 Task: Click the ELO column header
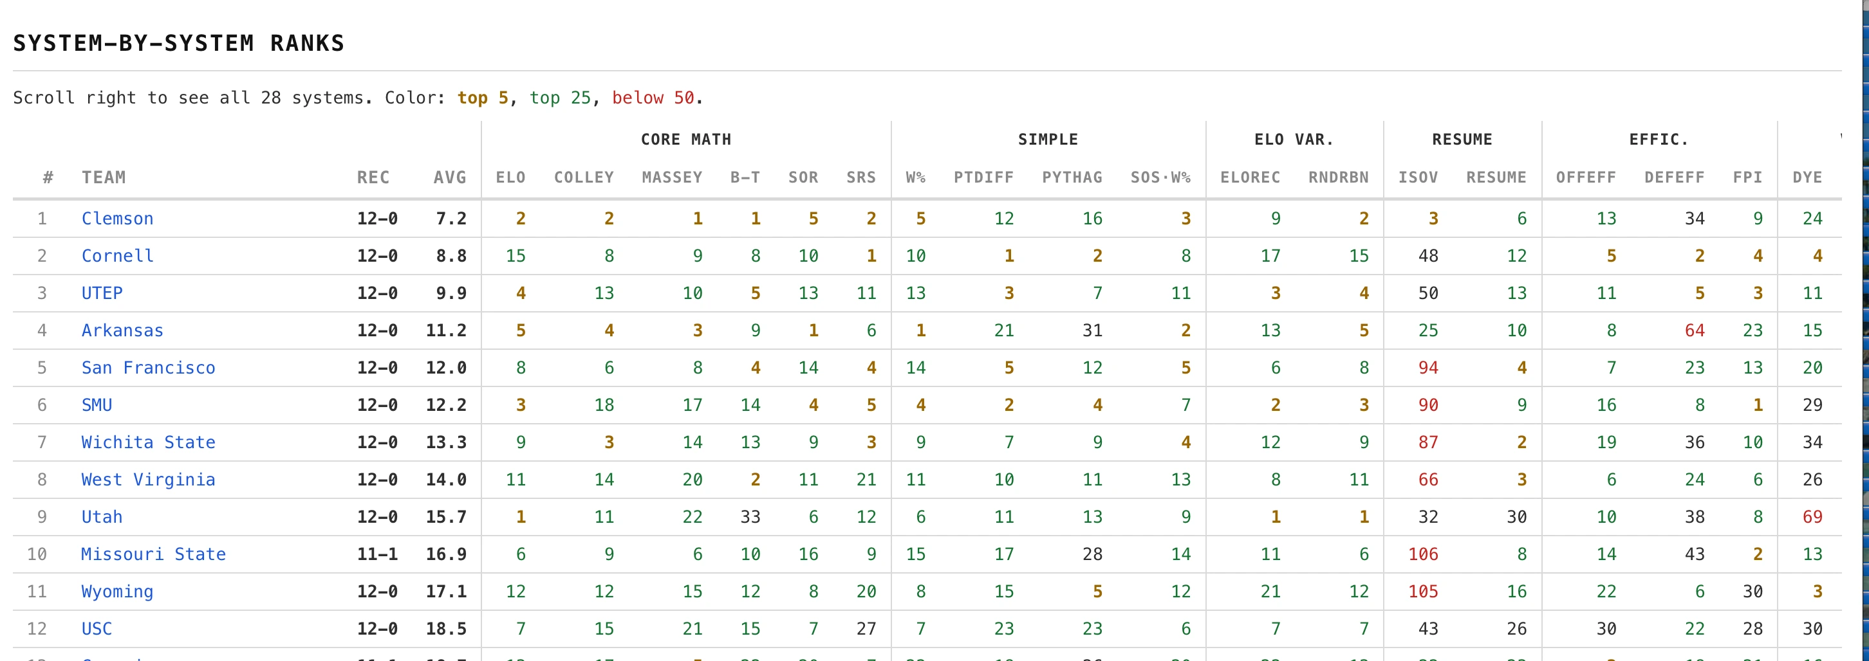coord(510,177)
